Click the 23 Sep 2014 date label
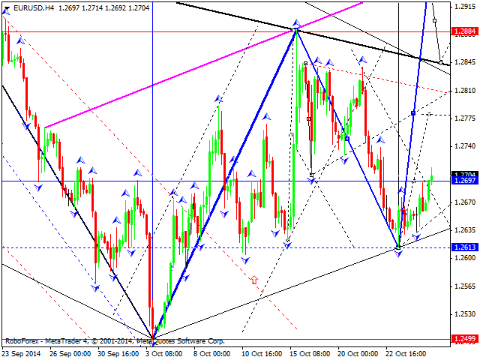Image resolution: width=480 pixels, height=360 pixels. click(x=22, y=354)
